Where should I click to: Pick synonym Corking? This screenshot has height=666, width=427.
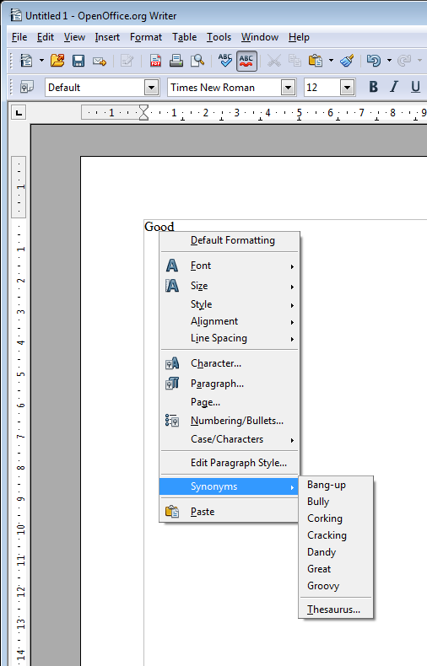click(336, 518)
